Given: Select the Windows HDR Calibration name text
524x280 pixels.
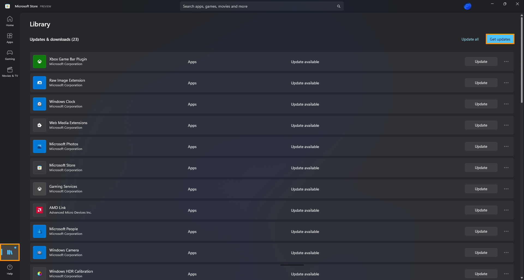Looking at the screenshot, I should click(x=71, y=271).
